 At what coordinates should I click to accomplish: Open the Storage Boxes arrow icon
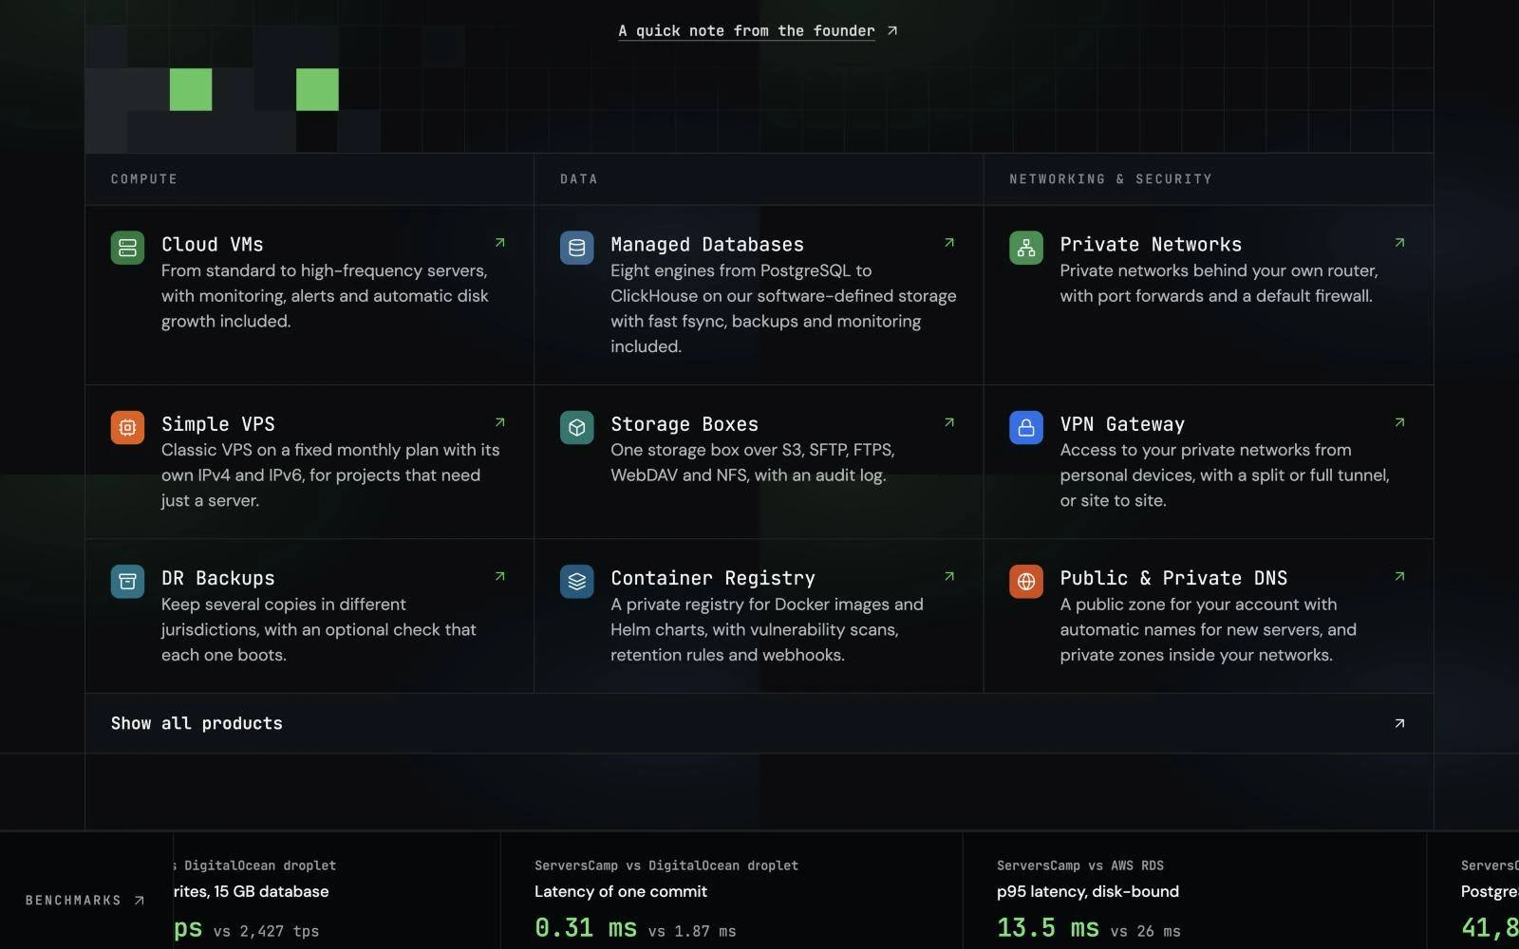[949, 422]
